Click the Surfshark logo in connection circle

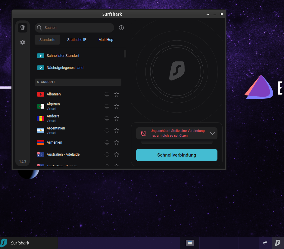(x=177, y=71)
